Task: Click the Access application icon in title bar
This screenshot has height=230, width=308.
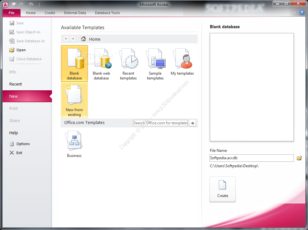Action: pyautogui.click(x=5, y=4)
